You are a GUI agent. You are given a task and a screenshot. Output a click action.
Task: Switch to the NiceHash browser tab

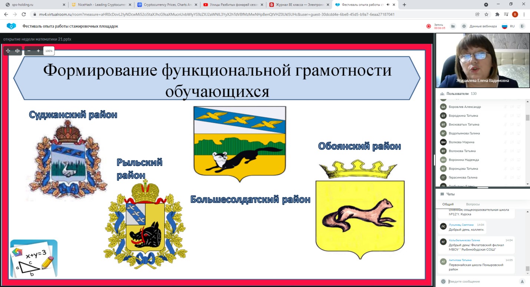coord(101,5)
